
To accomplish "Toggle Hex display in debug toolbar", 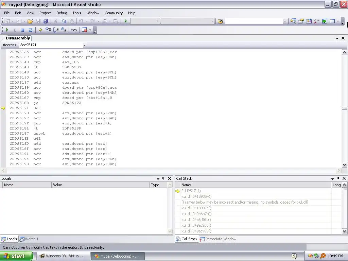I will tap(74, 30).
